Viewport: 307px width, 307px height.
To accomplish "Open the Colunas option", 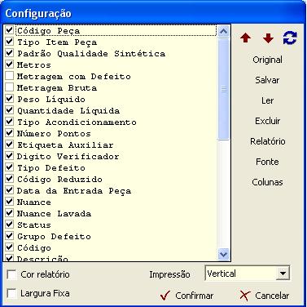I will click(x=267, y=182).
